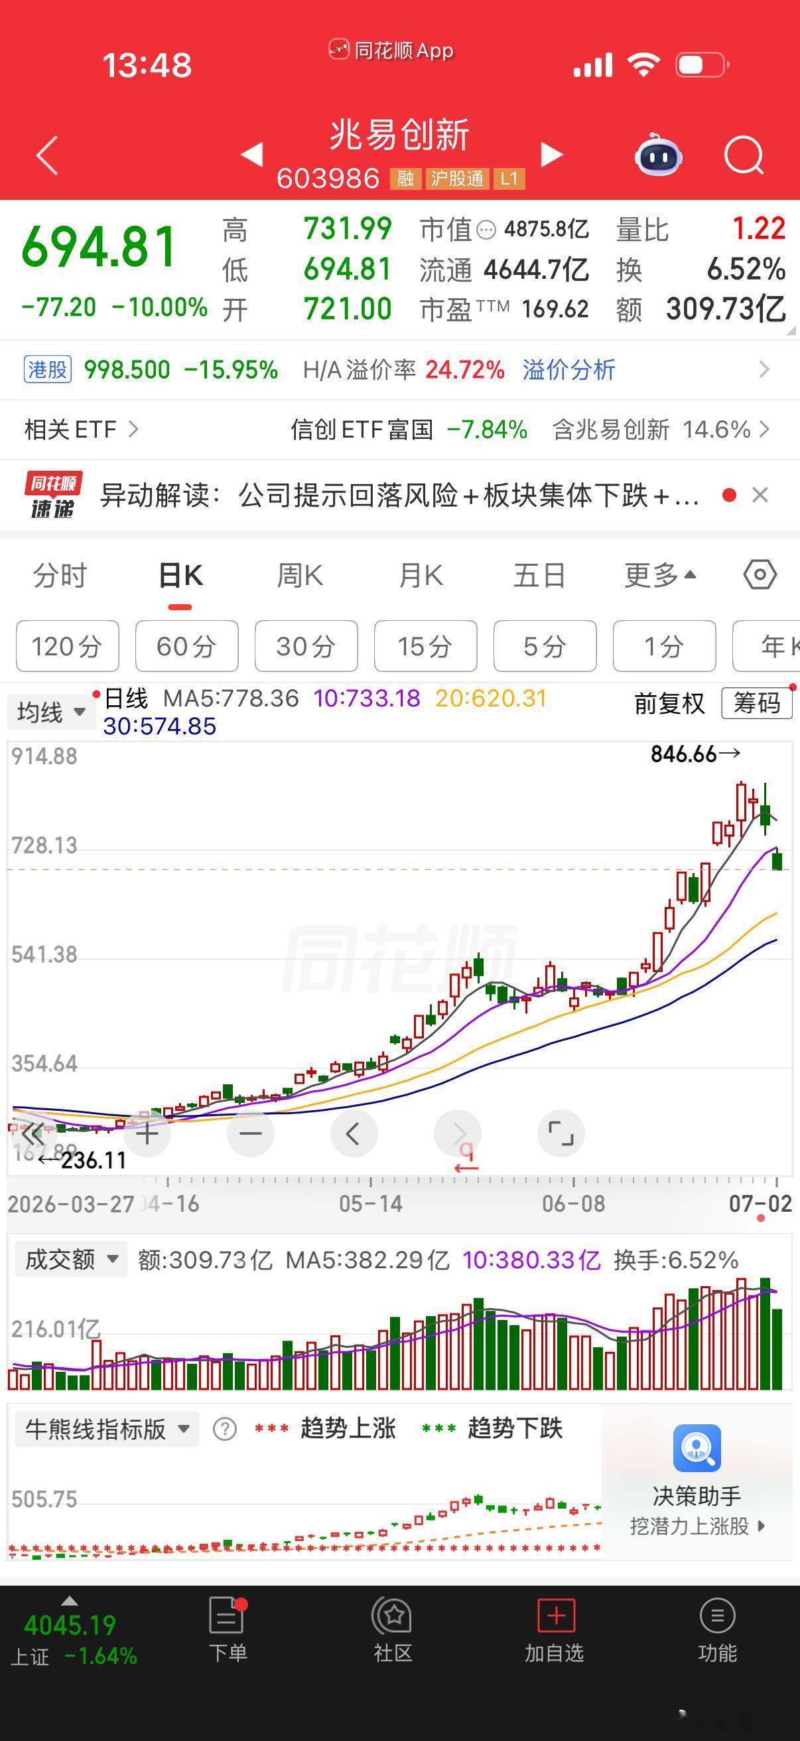Switch to 分时 chart tab

[x=60, y=576]
